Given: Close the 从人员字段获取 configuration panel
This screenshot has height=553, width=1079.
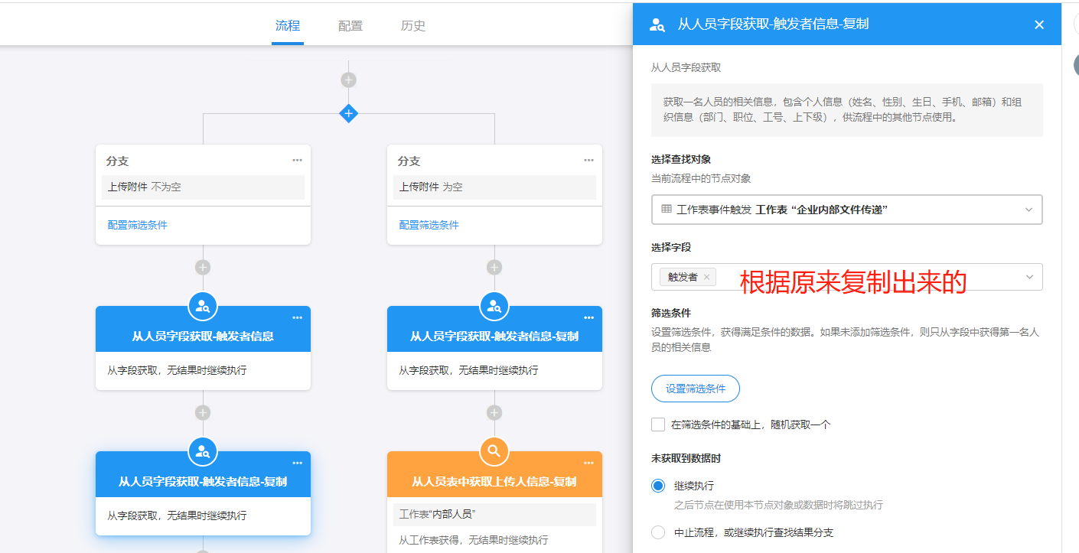Looking at the screenshot, I should click(x=1038, y=24).
